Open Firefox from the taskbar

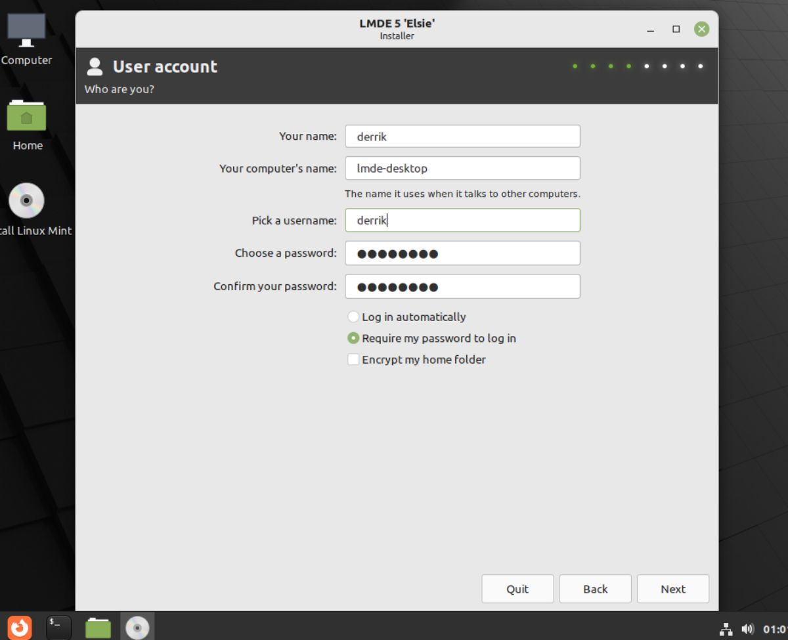pyautogui.click(x=19, y=627)
